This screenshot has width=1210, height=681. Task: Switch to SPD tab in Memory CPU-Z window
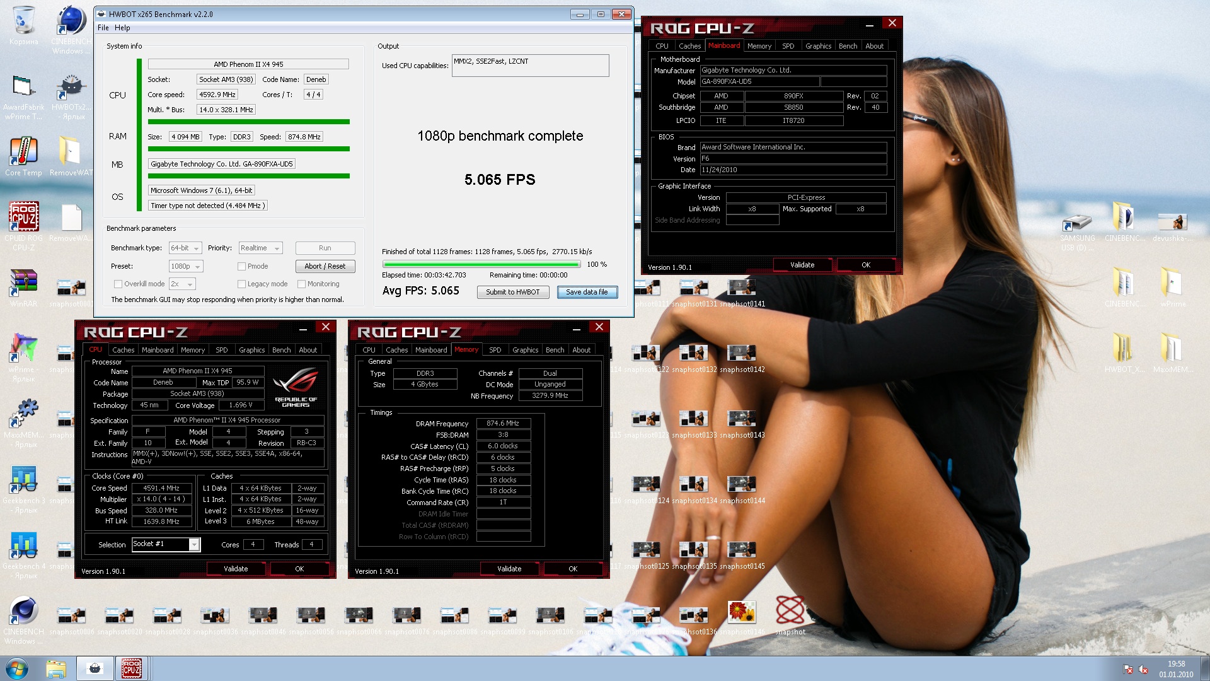(495, 350)
